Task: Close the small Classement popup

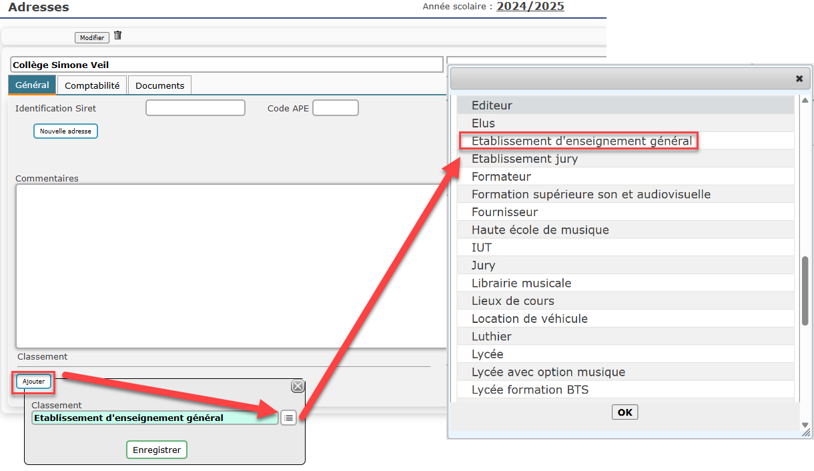Action: click(x=298, y=386)
